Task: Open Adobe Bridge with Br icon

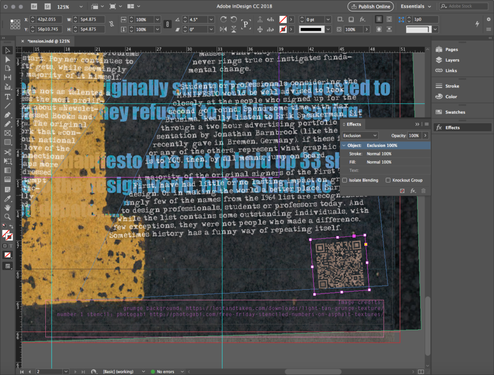Action: (x=34, y=7)
